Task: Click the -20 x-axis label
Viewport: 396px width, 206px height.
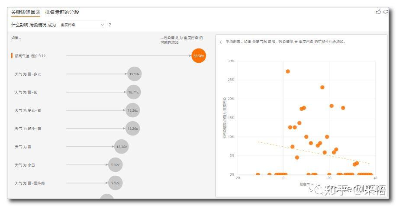Action: click(x=238, y=178)
